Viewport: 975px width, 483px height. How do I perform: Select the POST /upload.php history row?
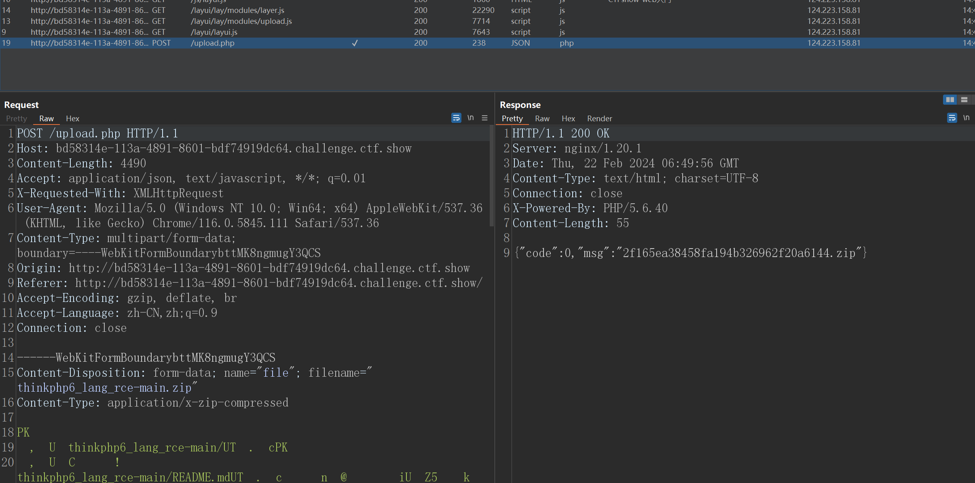click(487, 43)
